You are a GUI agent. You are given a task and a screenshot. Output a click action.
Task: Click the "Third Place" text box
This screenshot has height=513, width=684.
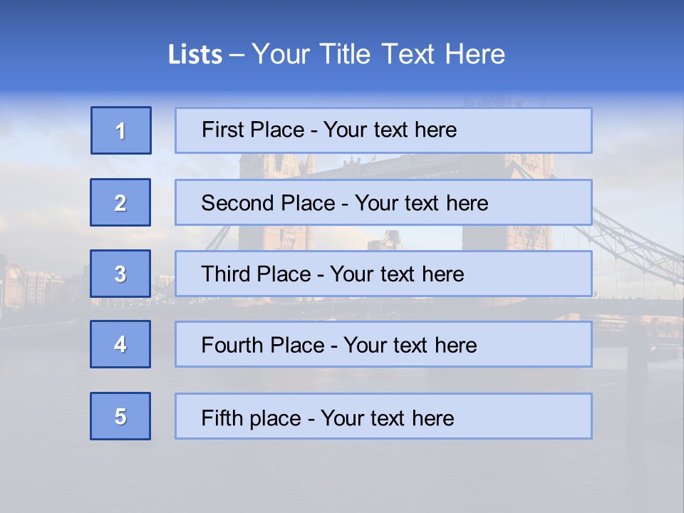(x=383, y=274)
